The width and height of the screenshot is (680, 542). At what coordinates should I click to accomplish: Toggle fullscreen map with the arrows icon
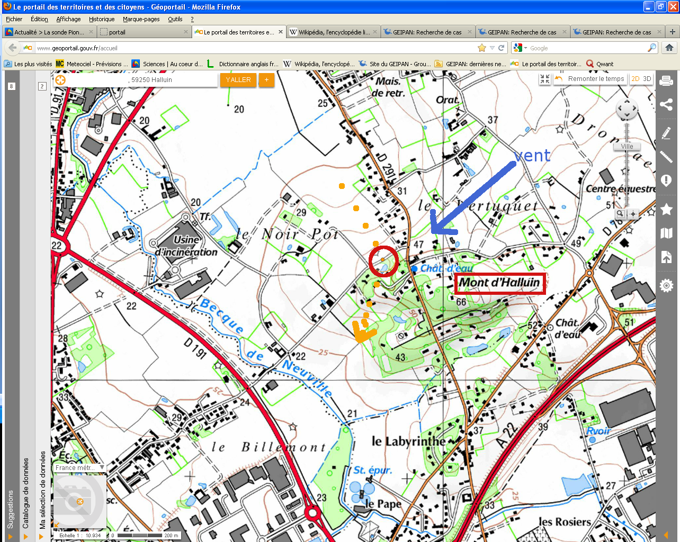point(545,79)
